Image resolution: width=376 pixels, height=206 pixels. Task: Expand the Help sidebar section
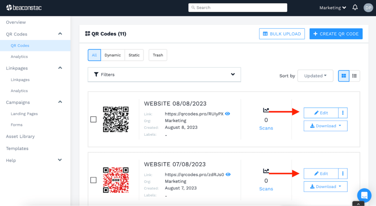60,160
